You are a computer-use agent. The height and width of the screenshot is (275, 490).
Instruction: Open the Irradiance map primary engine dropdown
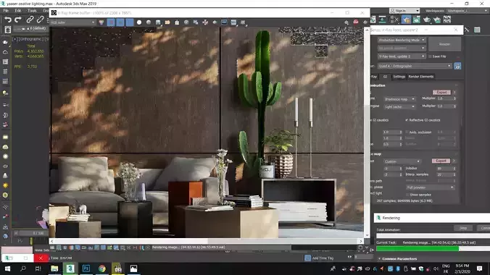point(399,99)
